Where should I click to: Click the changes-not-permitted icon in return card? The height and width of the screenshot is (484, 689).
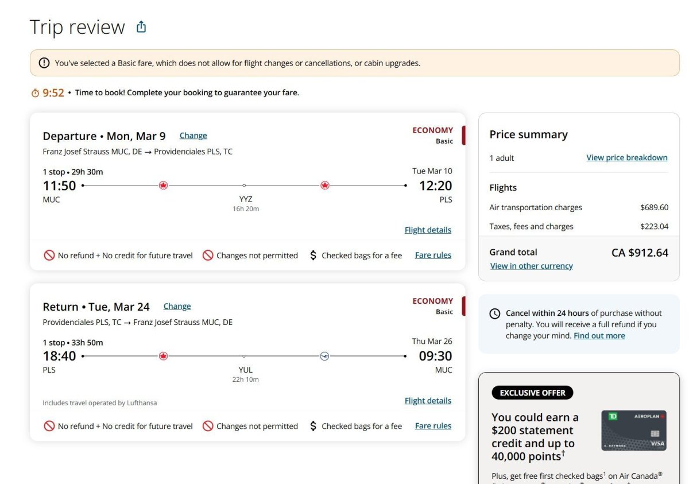[x=208, y=426]
